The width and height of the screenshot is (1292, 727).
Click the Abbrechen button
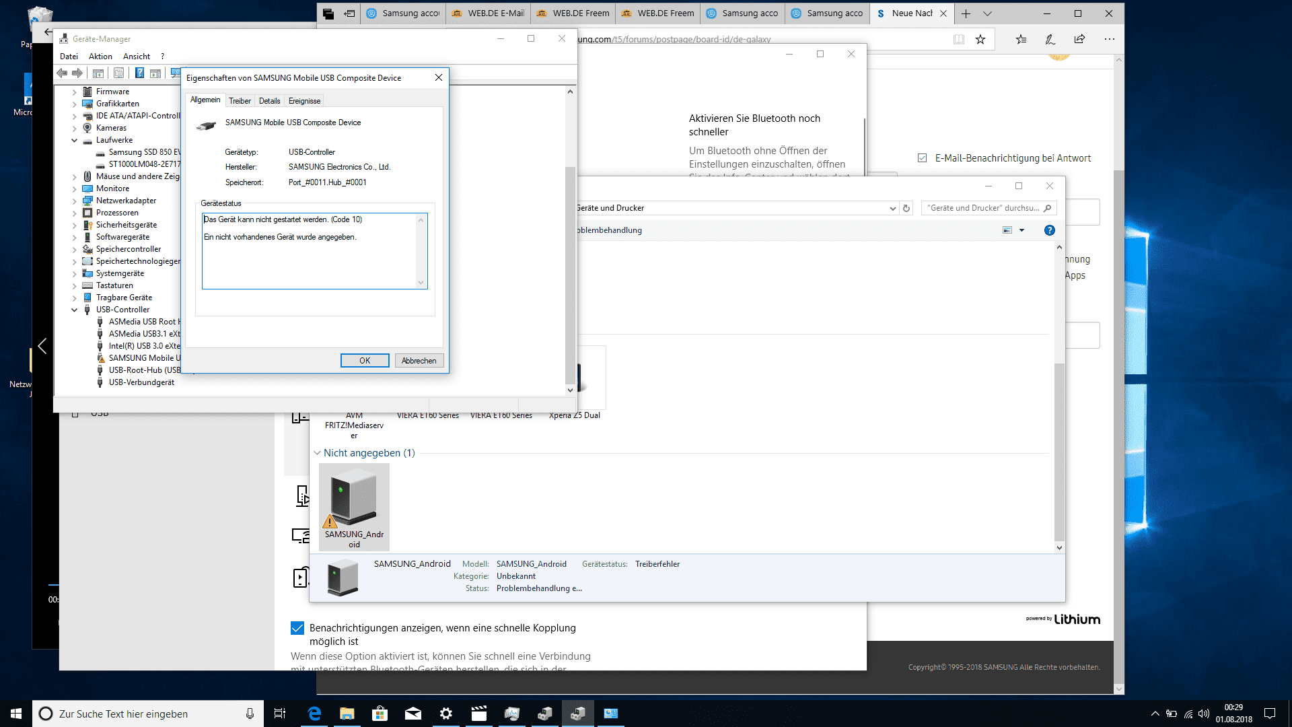pyautogui.click(x=419, y=361)
